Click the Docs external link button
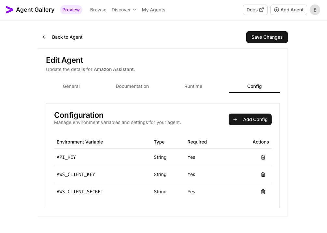327x233 pixels. coord(255,10)
